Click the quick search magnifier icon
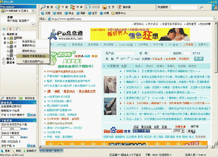 [x=201, y=7]
